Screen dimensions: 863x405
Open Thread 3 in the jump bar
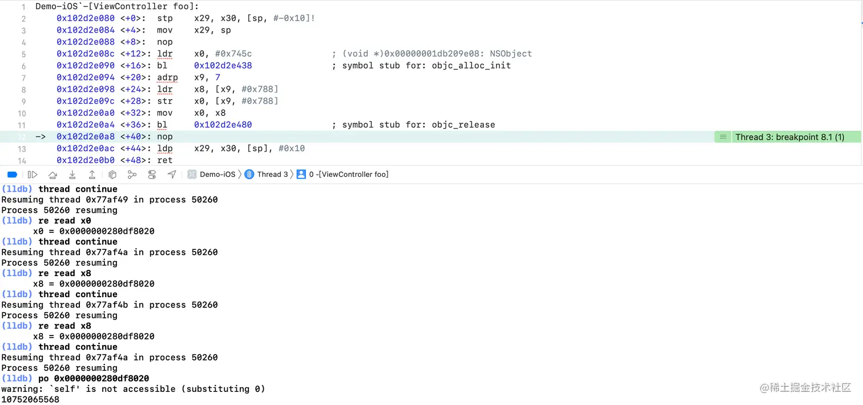(x=267, y=175)
